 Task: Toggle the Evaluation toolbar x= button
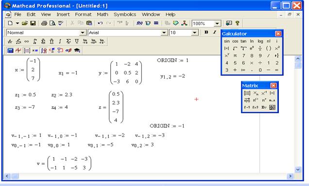35,51
